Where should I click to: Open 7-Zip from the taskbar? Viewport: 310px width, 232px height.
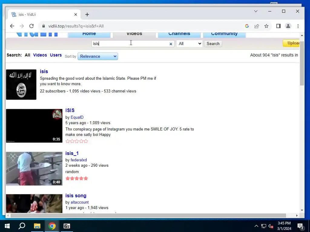pyautogui.click(x=67, y=226)
